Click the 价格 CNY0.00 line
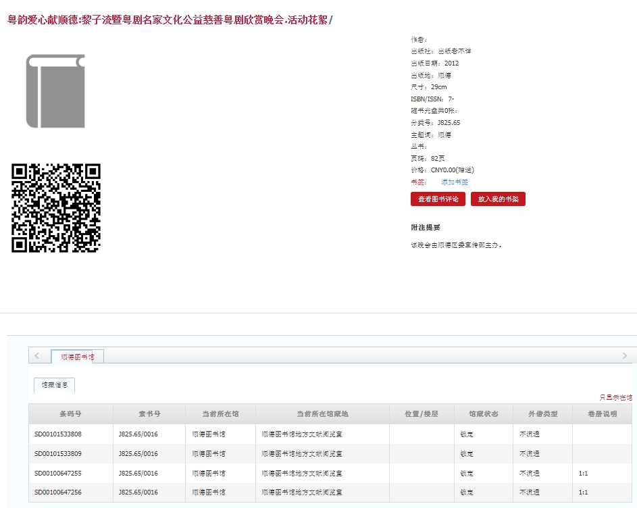This screenshot has width=637, height=508. click(x=442, y=170)
